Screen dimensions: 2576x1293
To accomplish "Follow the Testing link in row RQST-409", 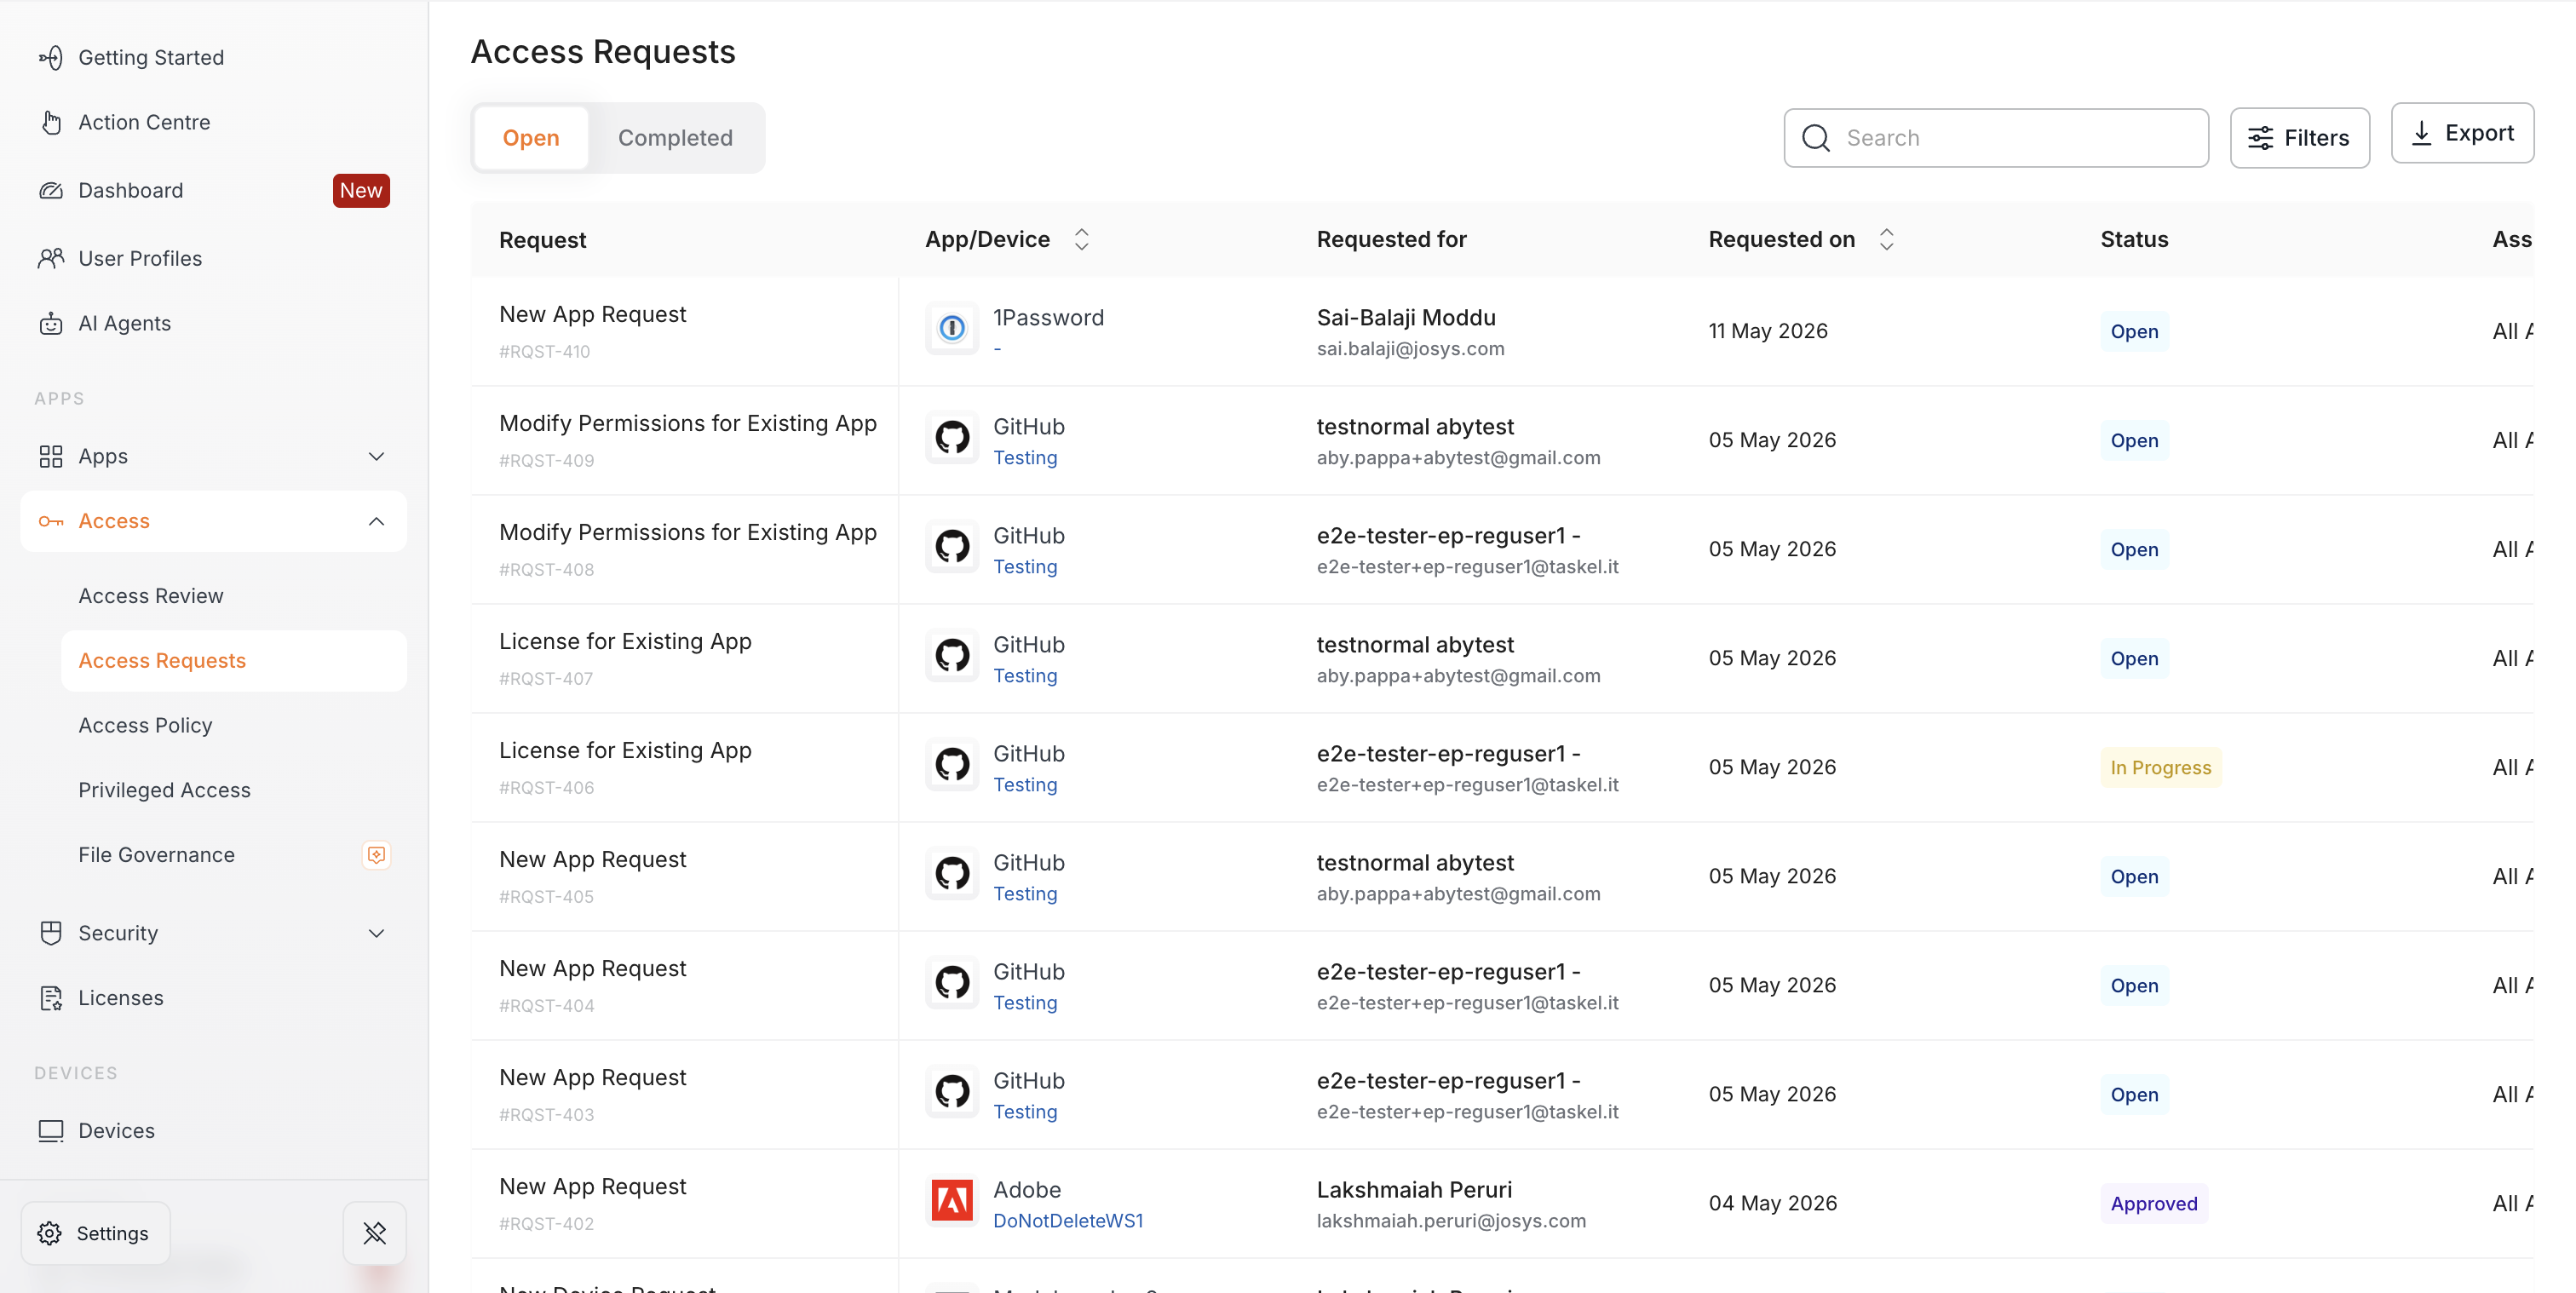I will 1024,458.
